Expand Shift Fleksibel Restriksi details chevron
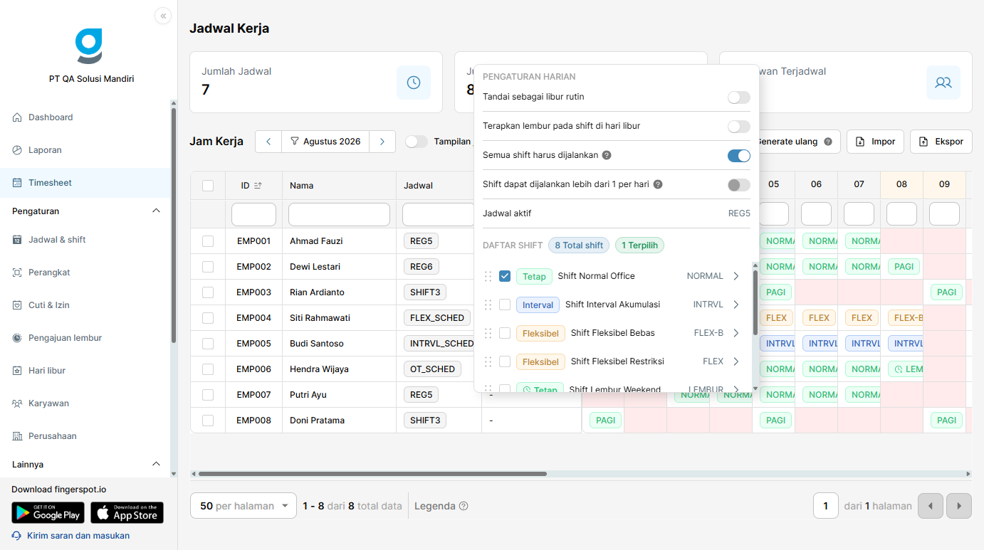 pyautogui.click(x=736, y=361)
